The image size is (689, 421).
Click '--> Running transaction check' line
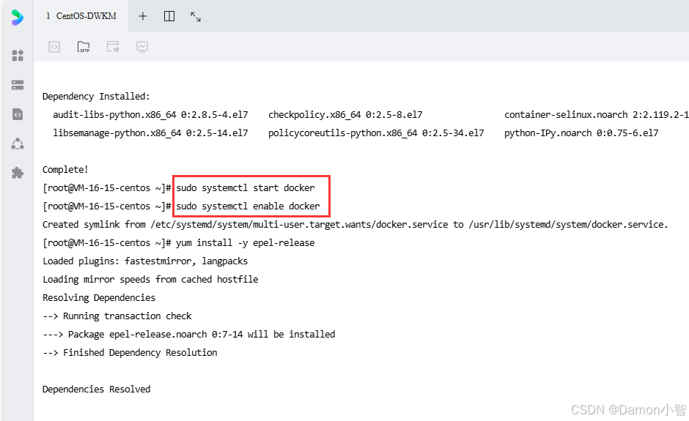tap(117, 316)
